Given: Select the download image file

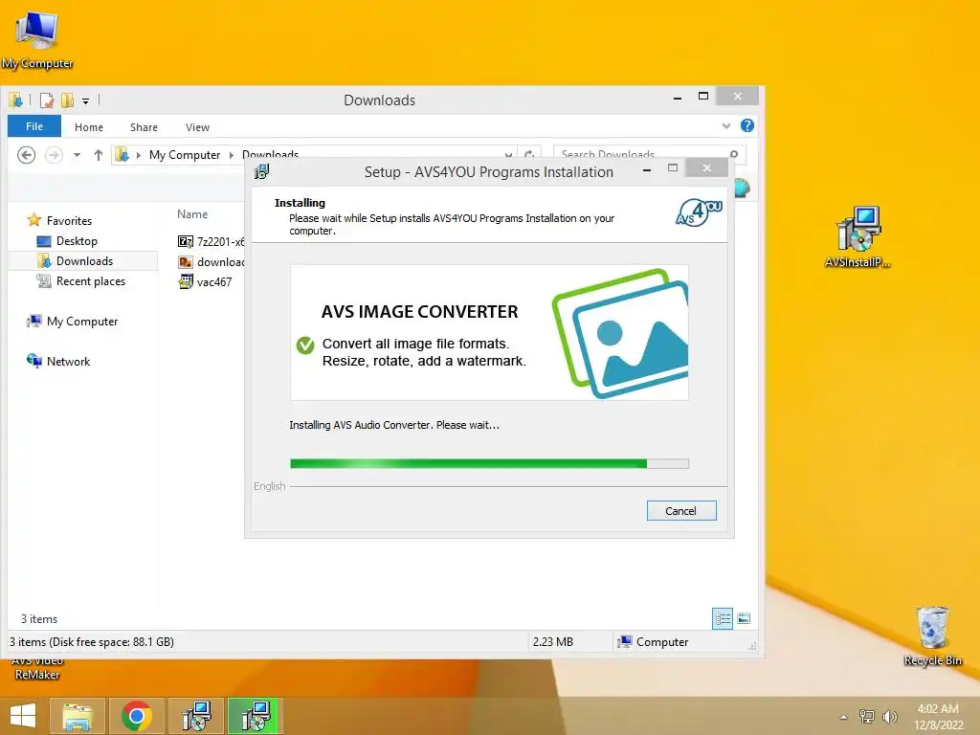Looking at the screenshot, I should coord(212,262).
